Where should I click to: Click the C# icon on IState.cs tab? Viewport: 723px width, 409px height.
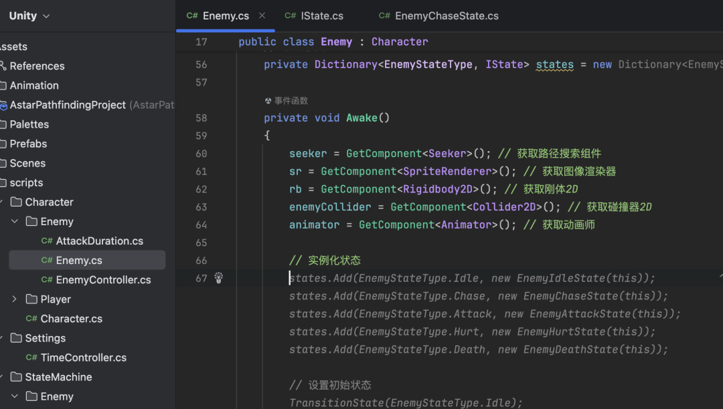pyautogui.click(x=290, y=15)
